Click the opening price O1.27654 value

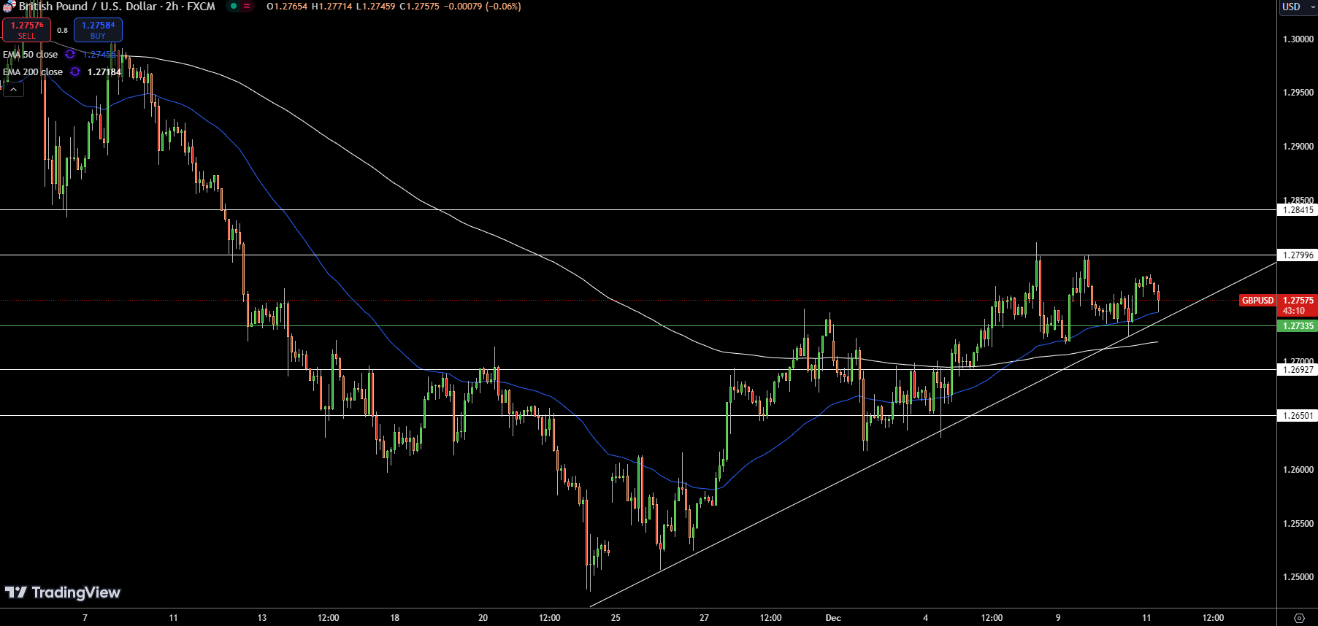(x=287, y=7)
